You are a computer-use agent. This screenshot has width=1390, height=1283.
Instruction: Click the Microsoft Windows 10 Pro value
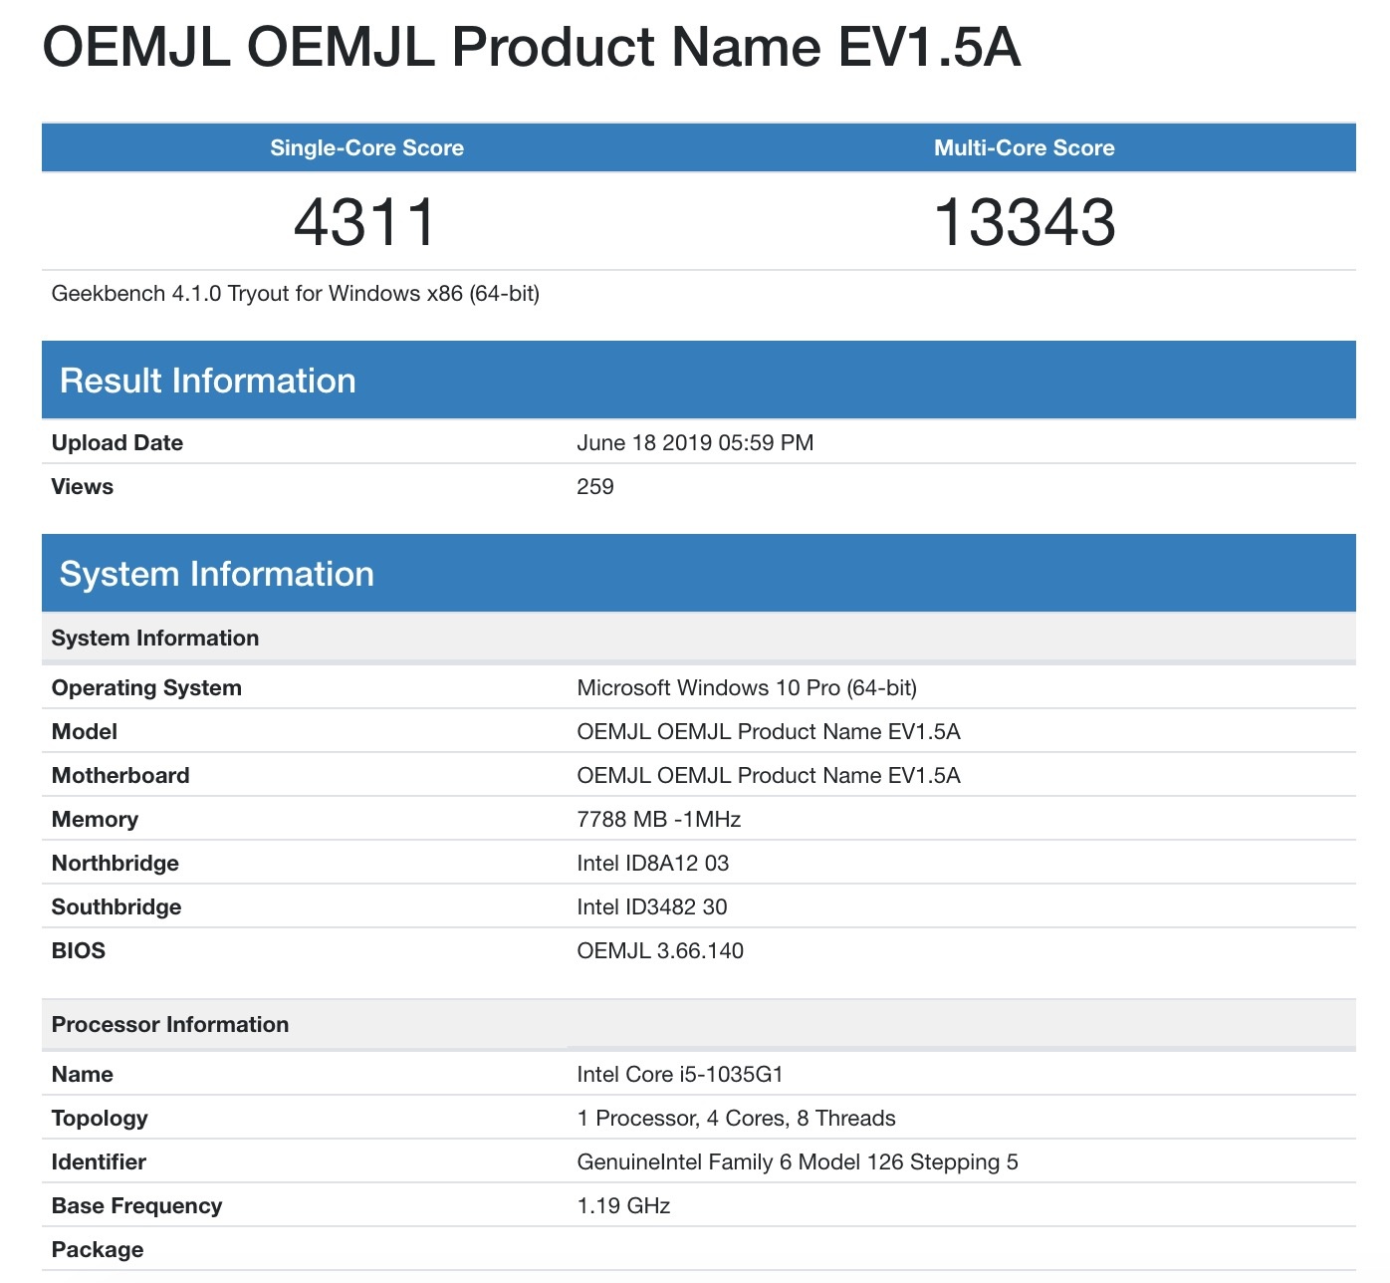pyautogui.click(x=746, y=688)
